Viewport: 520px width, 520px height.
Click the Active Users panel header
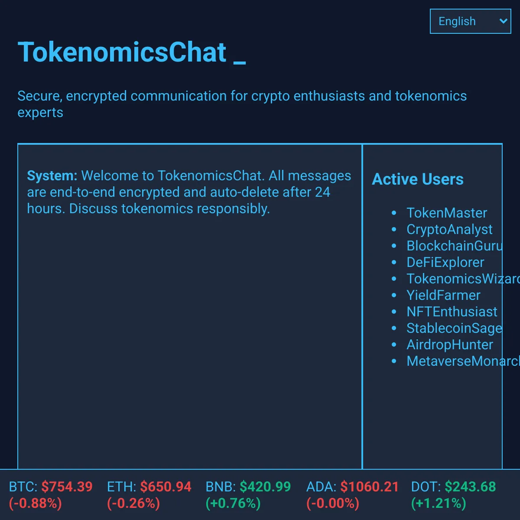click(418, 179)
